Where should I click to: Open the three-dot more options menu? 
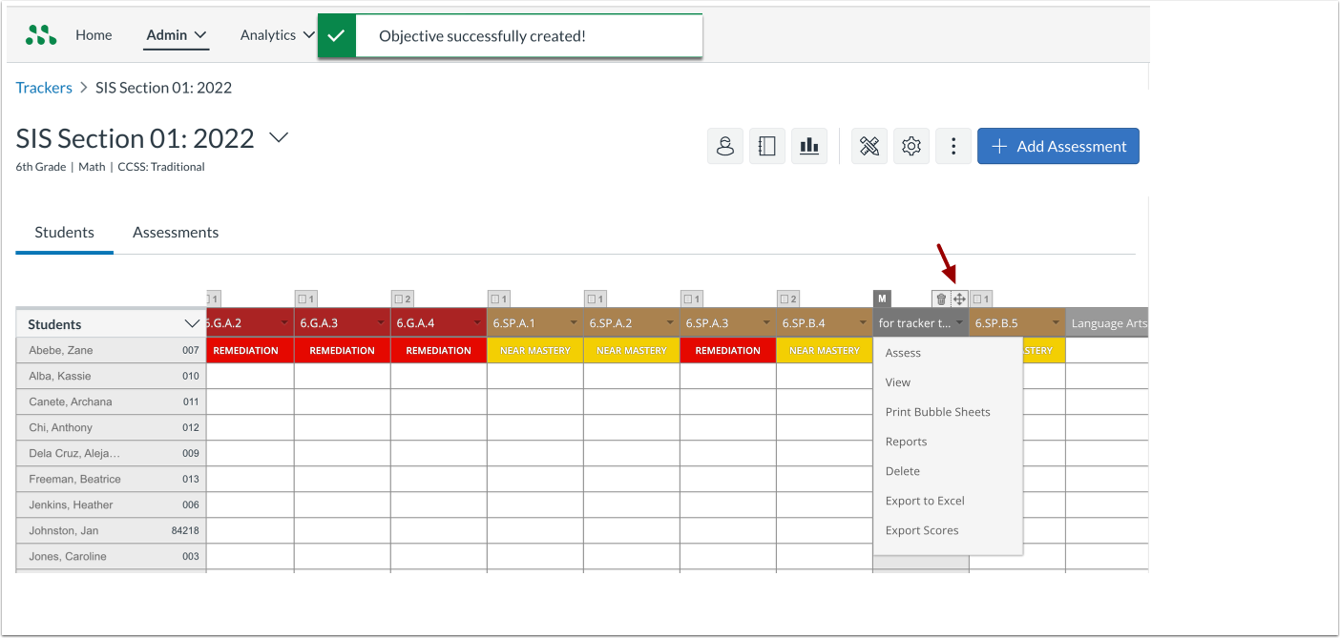pyautogui.click(x=953, y=146)
